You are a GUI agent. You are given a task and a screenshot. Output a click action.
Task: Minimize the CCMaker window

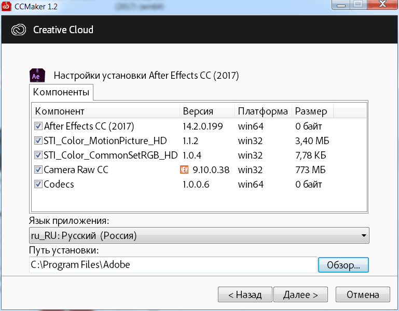click(341, 4)
